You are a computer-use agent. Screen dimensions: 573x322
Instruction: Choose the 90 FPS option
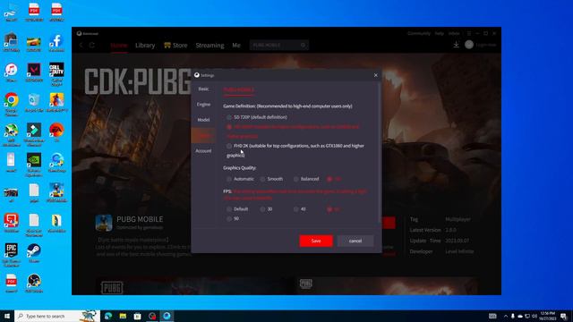pos(229,218)
